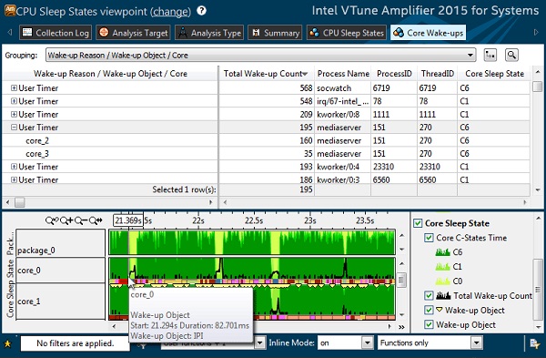Expand the User Timer row for irq/67-intel
This screenshot has width=546, height=358.
(x=14, y=101)
